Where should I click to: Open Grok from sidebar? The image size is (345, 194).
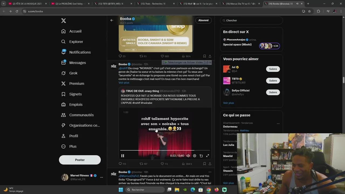click(x=69, y=73)
